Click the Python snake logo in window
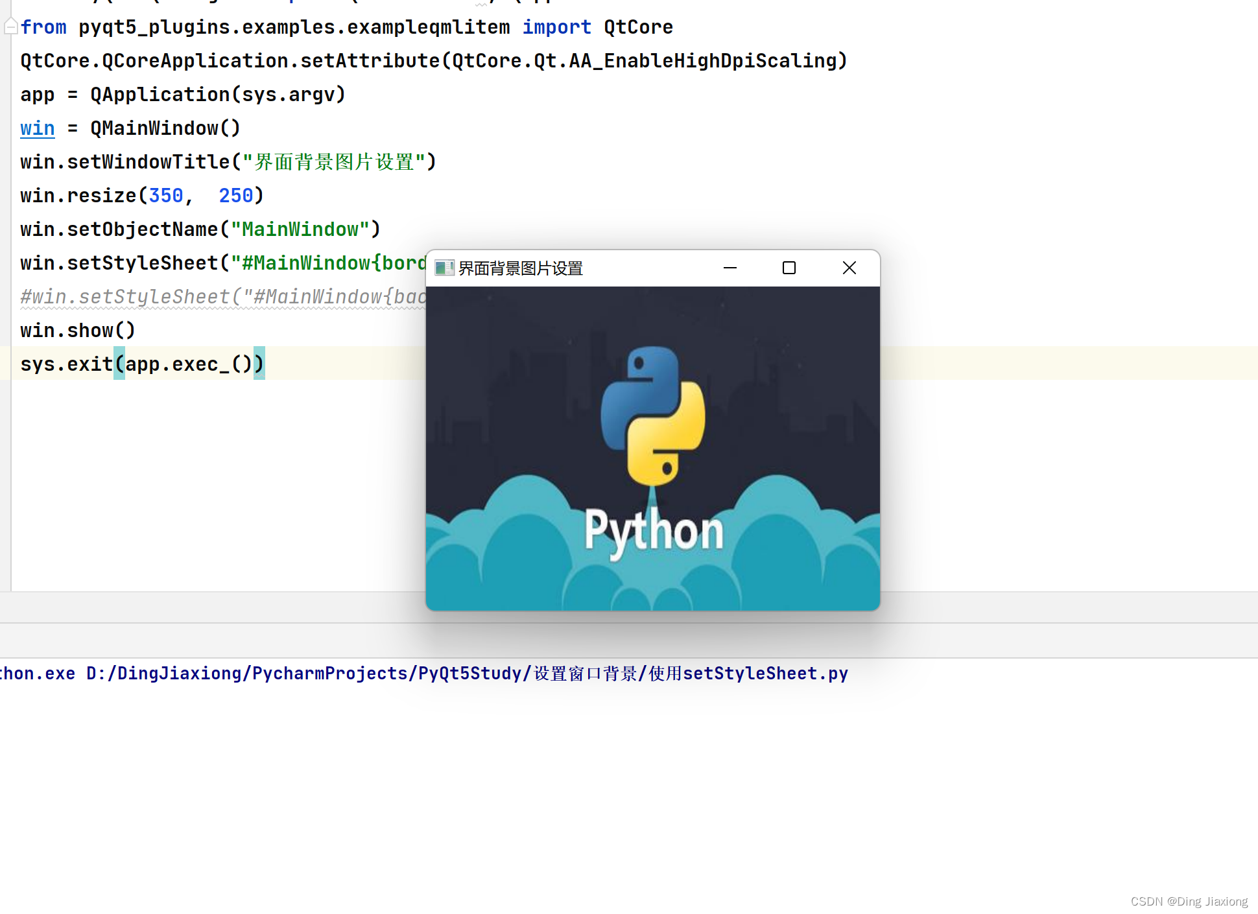The height and width of the screenshot is (914, 1258). coord(653,415)
